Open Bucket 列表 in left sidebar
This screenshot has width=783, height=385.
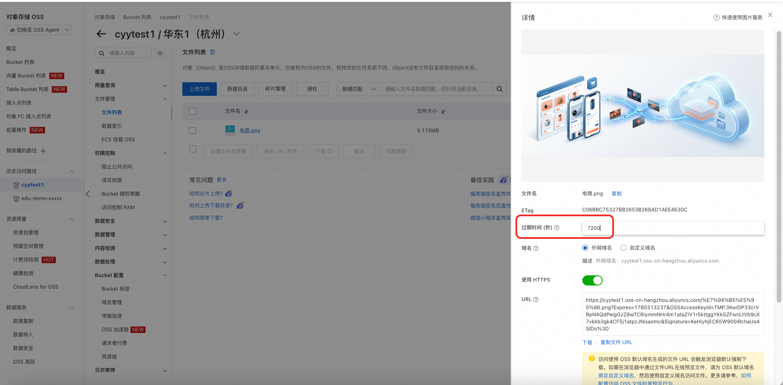click(20, 62)
